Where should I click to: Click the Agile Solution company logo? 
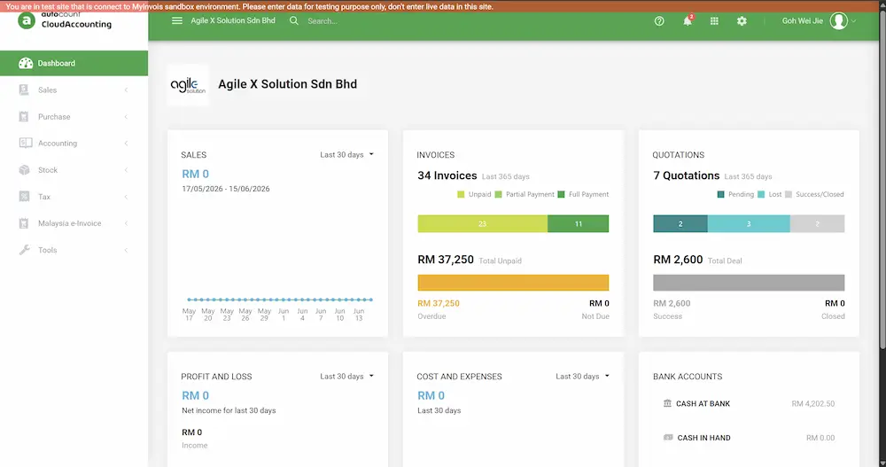[188, 85]
